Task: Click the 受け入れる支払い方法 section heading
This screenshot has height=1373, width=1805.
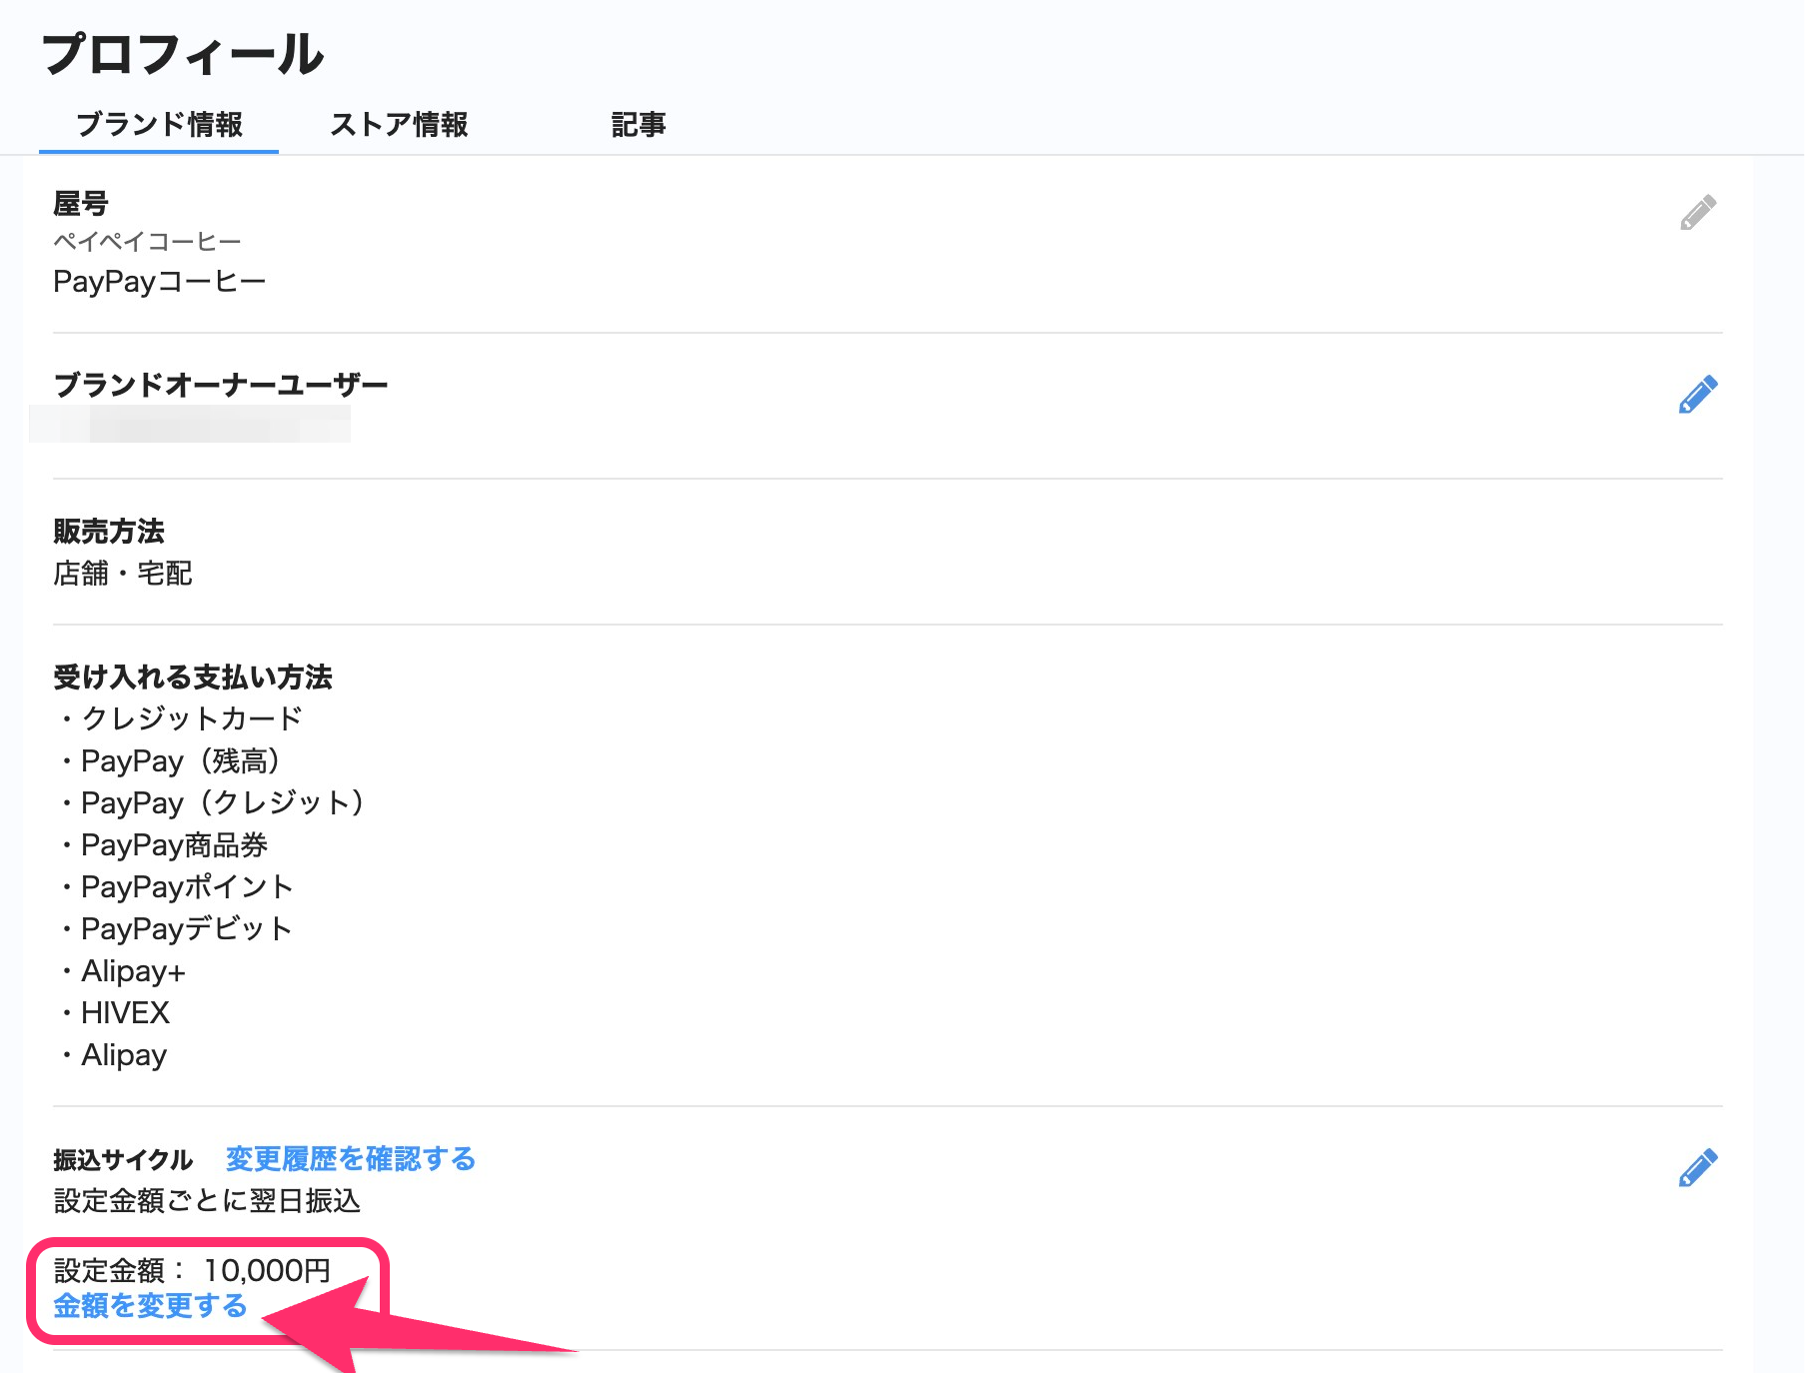Action: [x=192, y=678]
